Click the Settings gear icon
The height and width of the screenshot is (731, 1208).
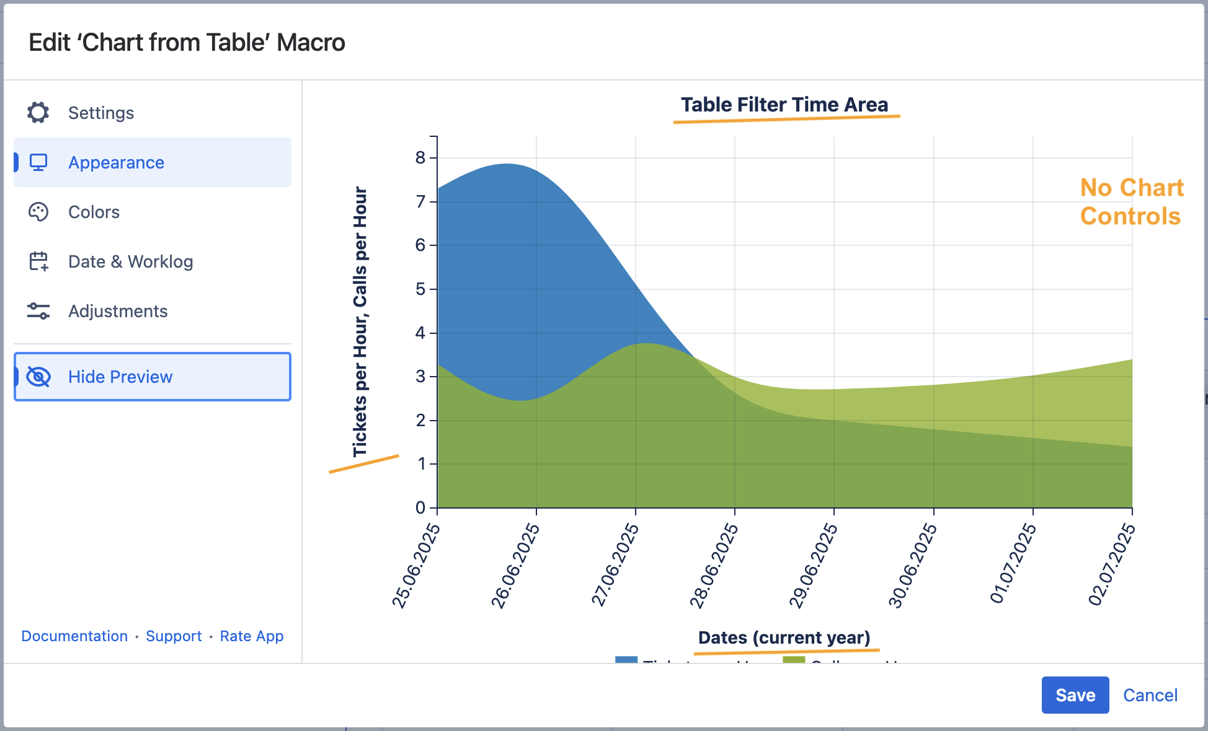38,113
